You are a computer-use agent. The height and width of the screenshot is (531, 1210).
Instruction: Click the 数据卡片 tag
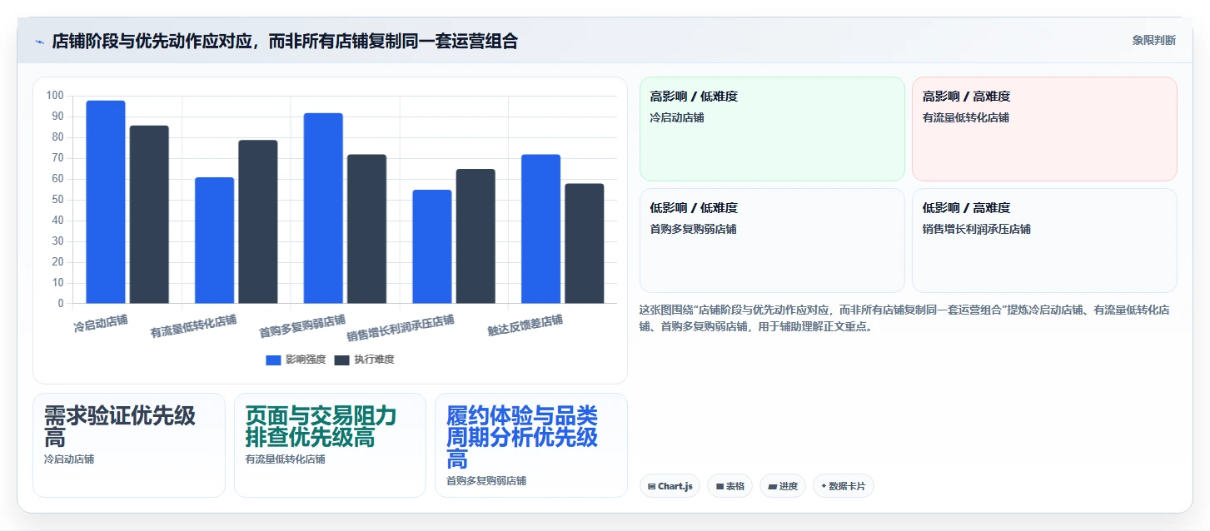(843, 486)
